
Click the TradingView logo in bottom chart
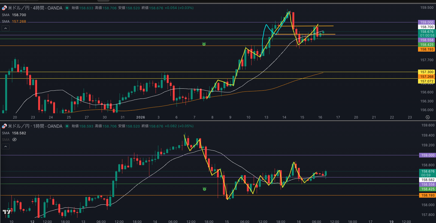pos(7,212)
